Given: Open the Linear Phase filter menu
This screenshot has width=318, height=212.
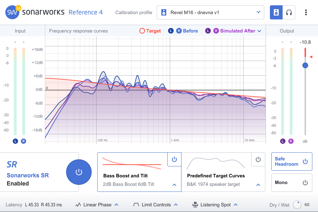Looking at the screenshot, I should 97,205.
